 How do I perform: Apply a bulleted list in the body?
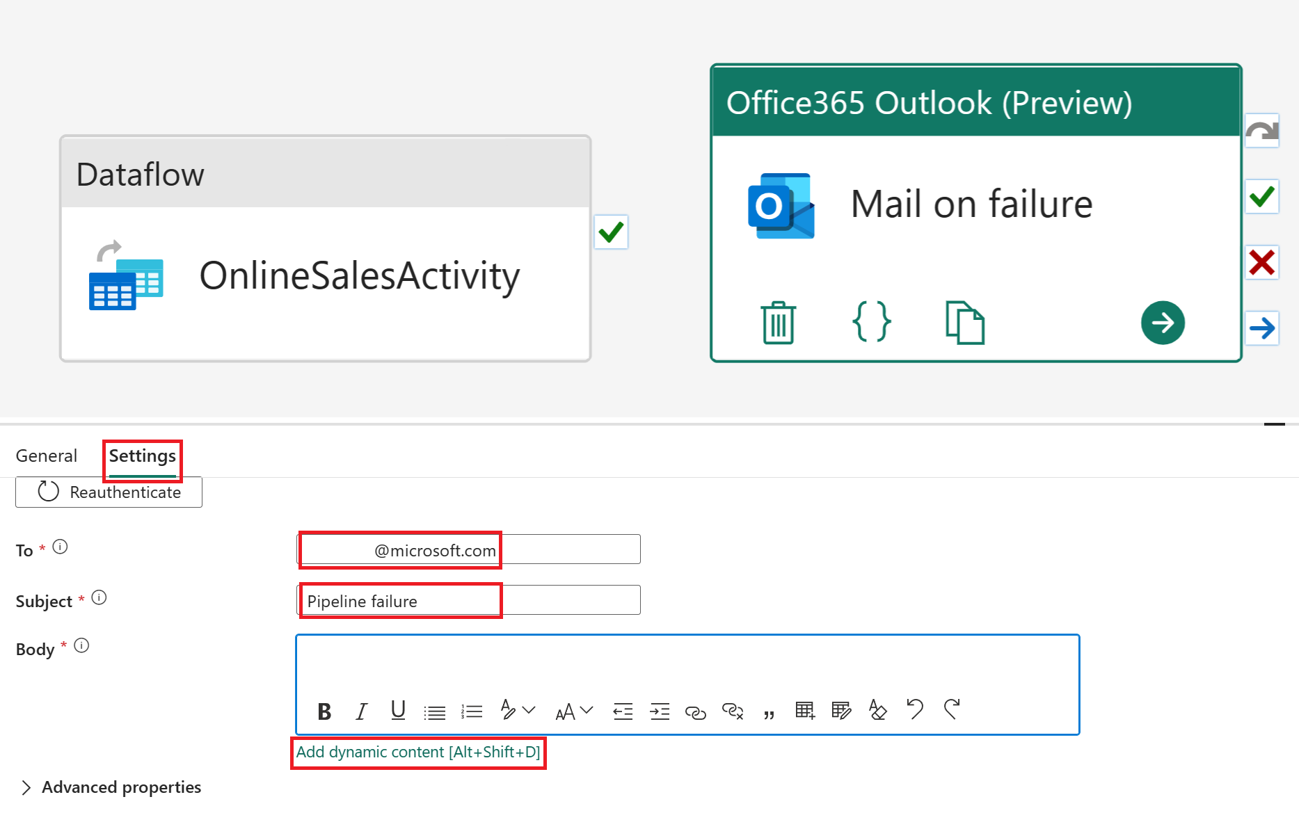[435, 711]
